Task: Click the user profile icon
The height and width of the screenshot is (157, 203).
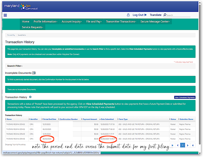Action: [x=128, y=15]
